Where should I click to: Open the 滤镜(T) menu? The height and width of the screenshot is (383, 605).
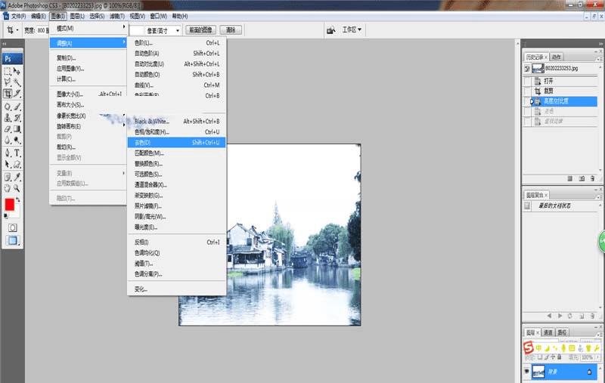click(x=117, y=16)
